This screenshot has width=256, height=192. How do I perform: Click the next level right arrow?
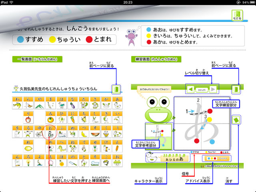click(213, 89)
